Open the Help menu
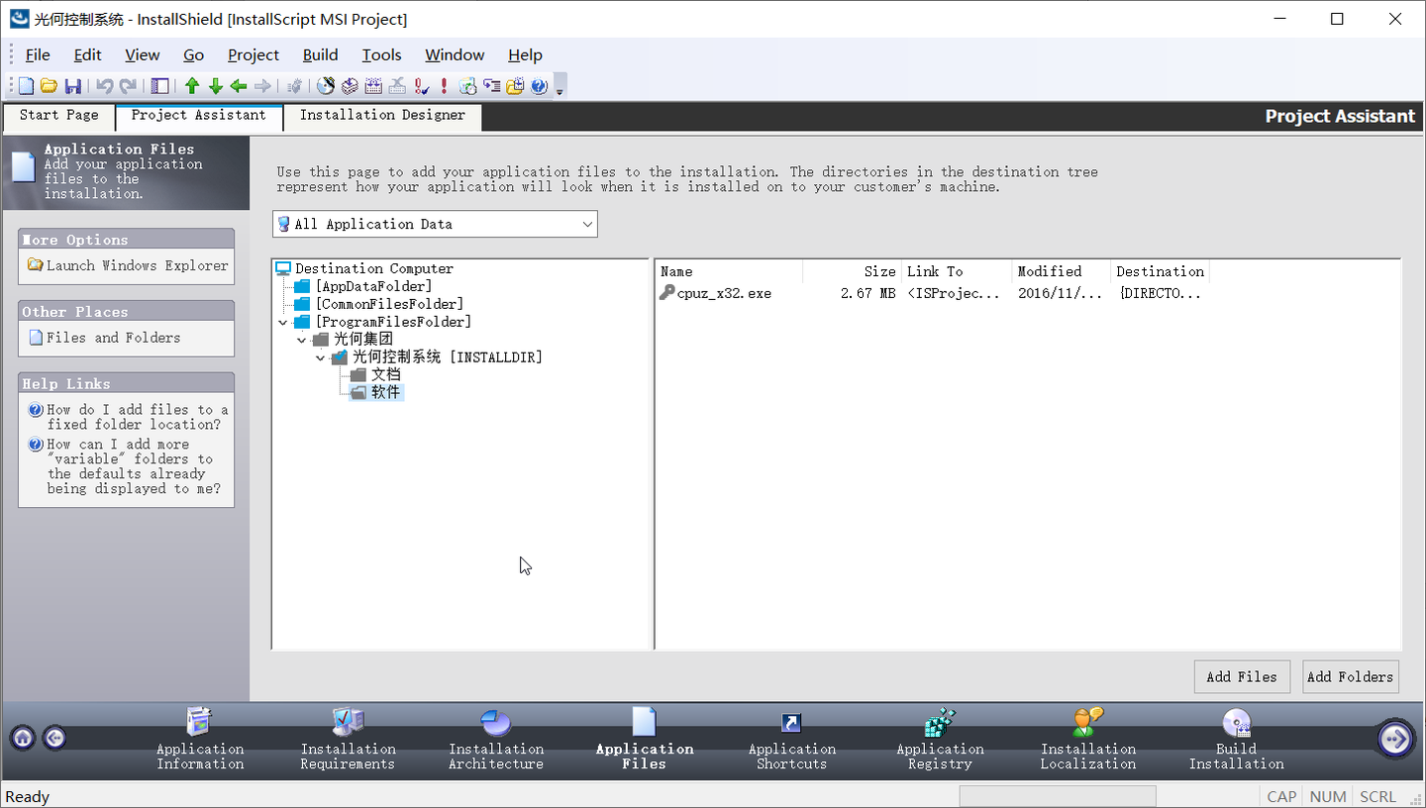The width and height of the screenshot is (1426, 808). 525,55
